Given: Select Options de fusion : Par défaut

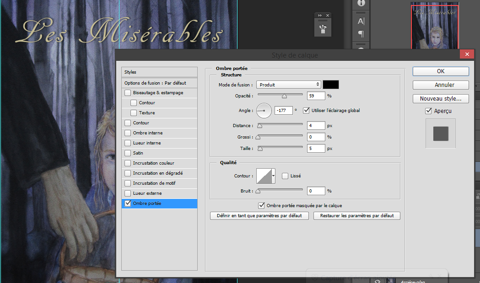Looking at the screenshot, I should tap(155, 83).
